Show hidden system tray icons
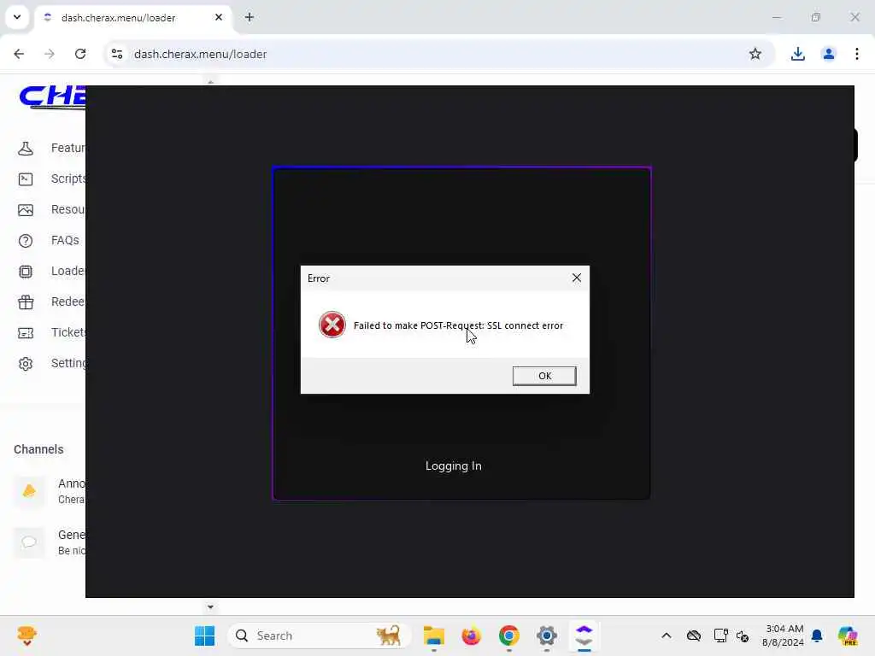The image size is (875, 656). pos(667,635)
